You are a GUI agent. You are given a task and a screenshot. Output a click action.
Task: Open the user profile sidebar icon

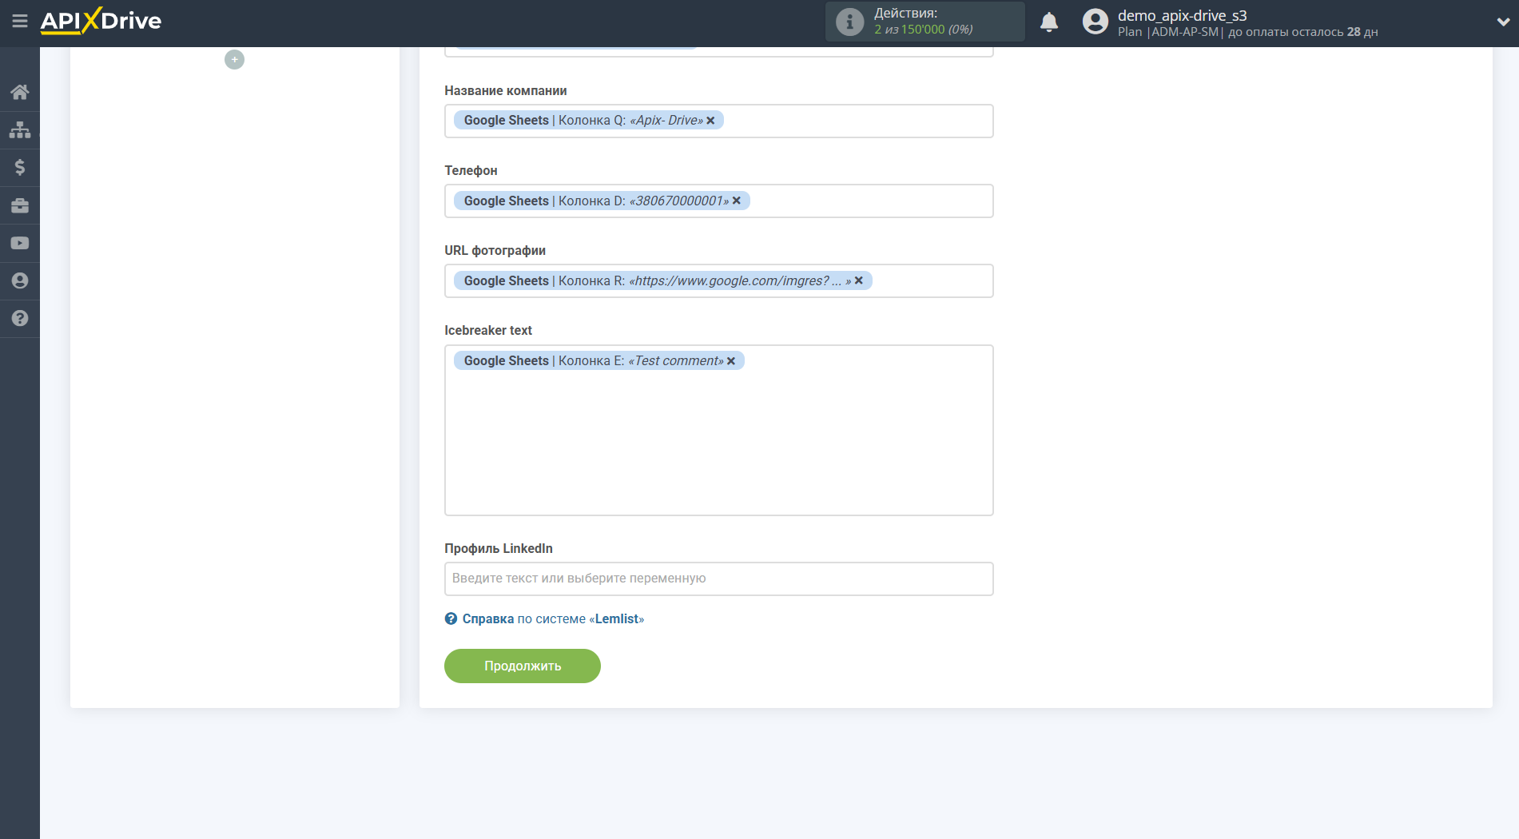point(20,280)
